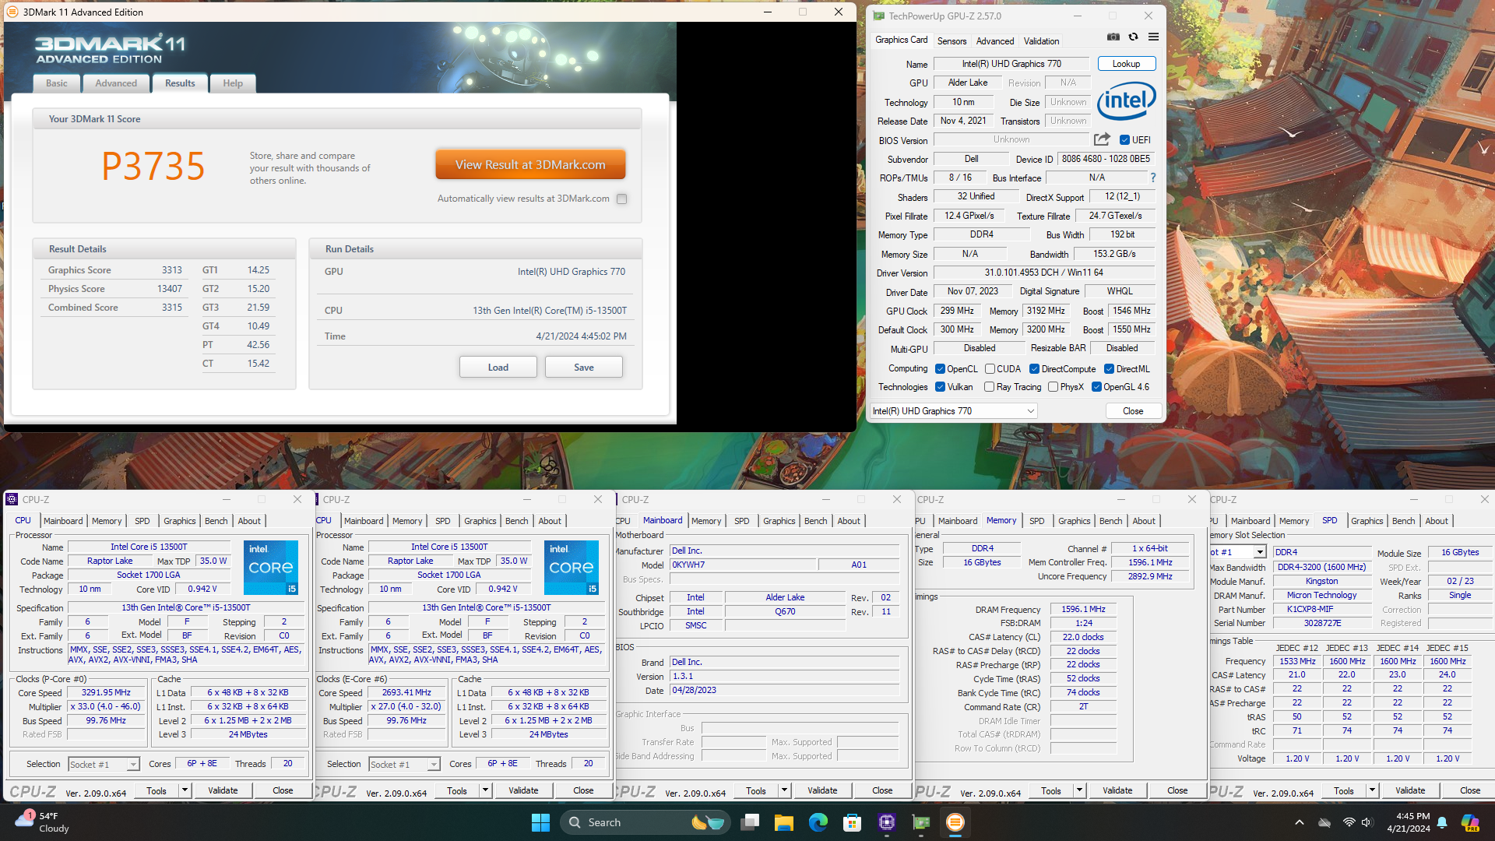Open the Validation tab in GPU-Z
1495x841 pixels.
pos(1041,41)
